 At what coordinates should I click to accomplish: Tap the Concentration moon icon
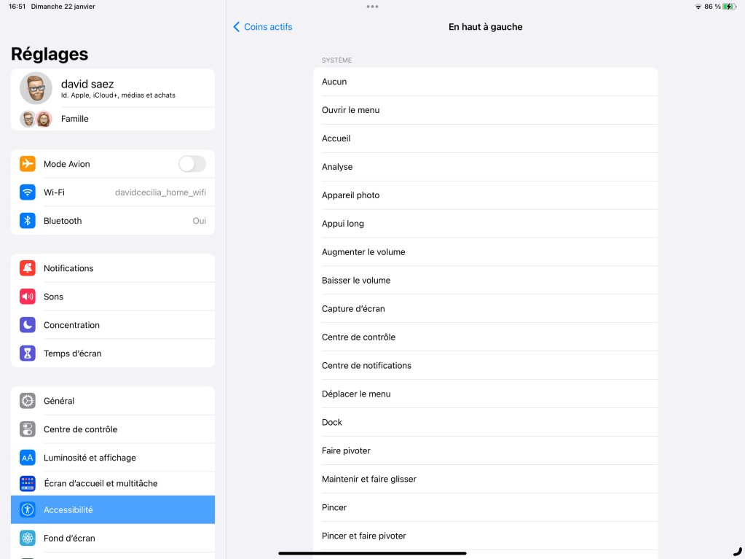[x=28, y=325]
